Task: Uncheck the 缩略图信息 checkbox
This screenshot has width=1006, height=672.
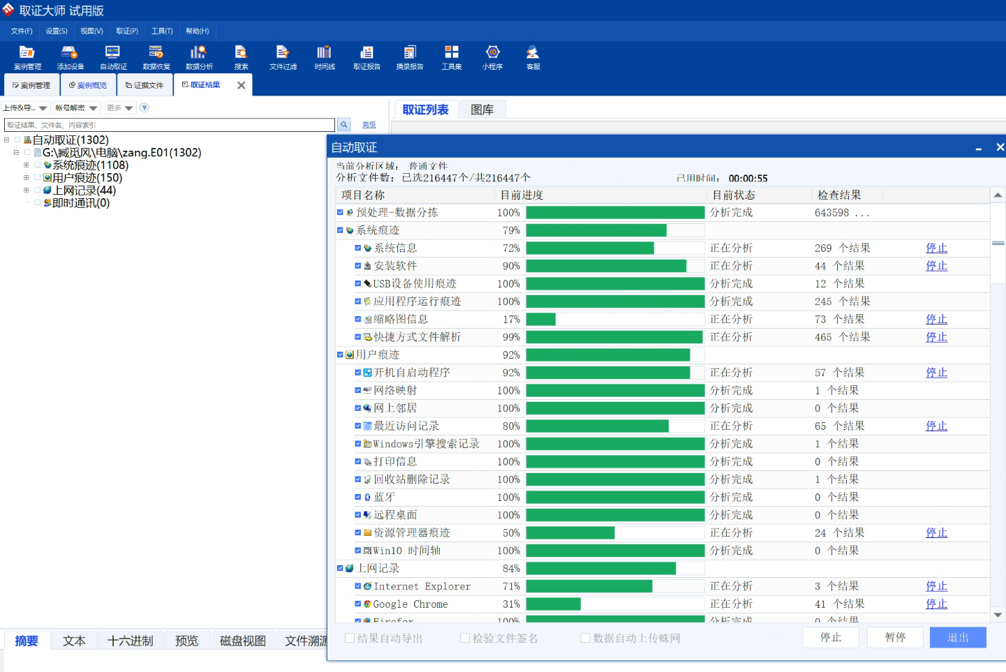Action: [357, 320]
